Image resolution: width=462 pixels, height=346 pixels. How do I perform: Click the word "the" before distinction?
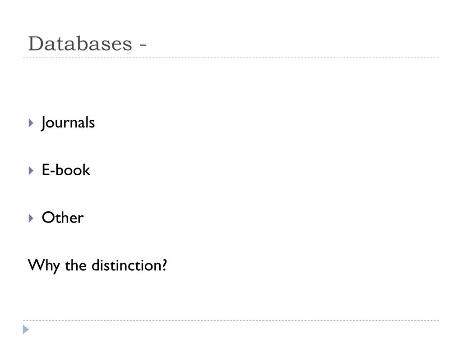click(76, 265)
